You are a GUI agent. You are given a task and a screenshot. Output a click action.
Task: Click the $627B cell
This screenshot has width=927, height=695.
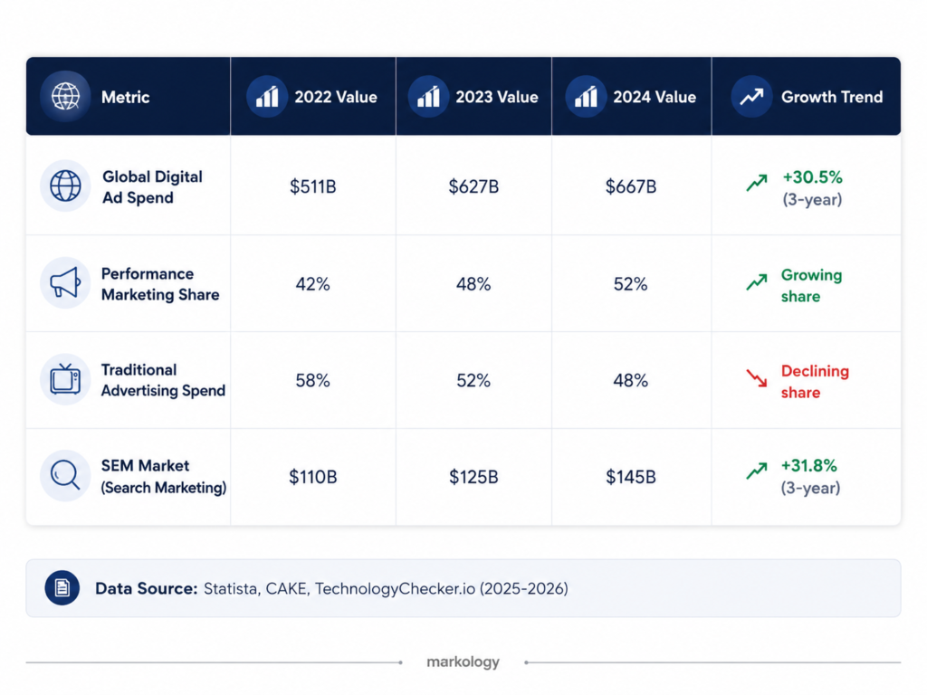click(473, 186)
